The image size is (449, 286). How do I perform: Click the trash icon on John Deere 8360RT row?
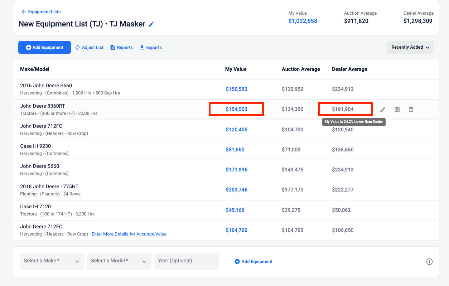(411, 110)
